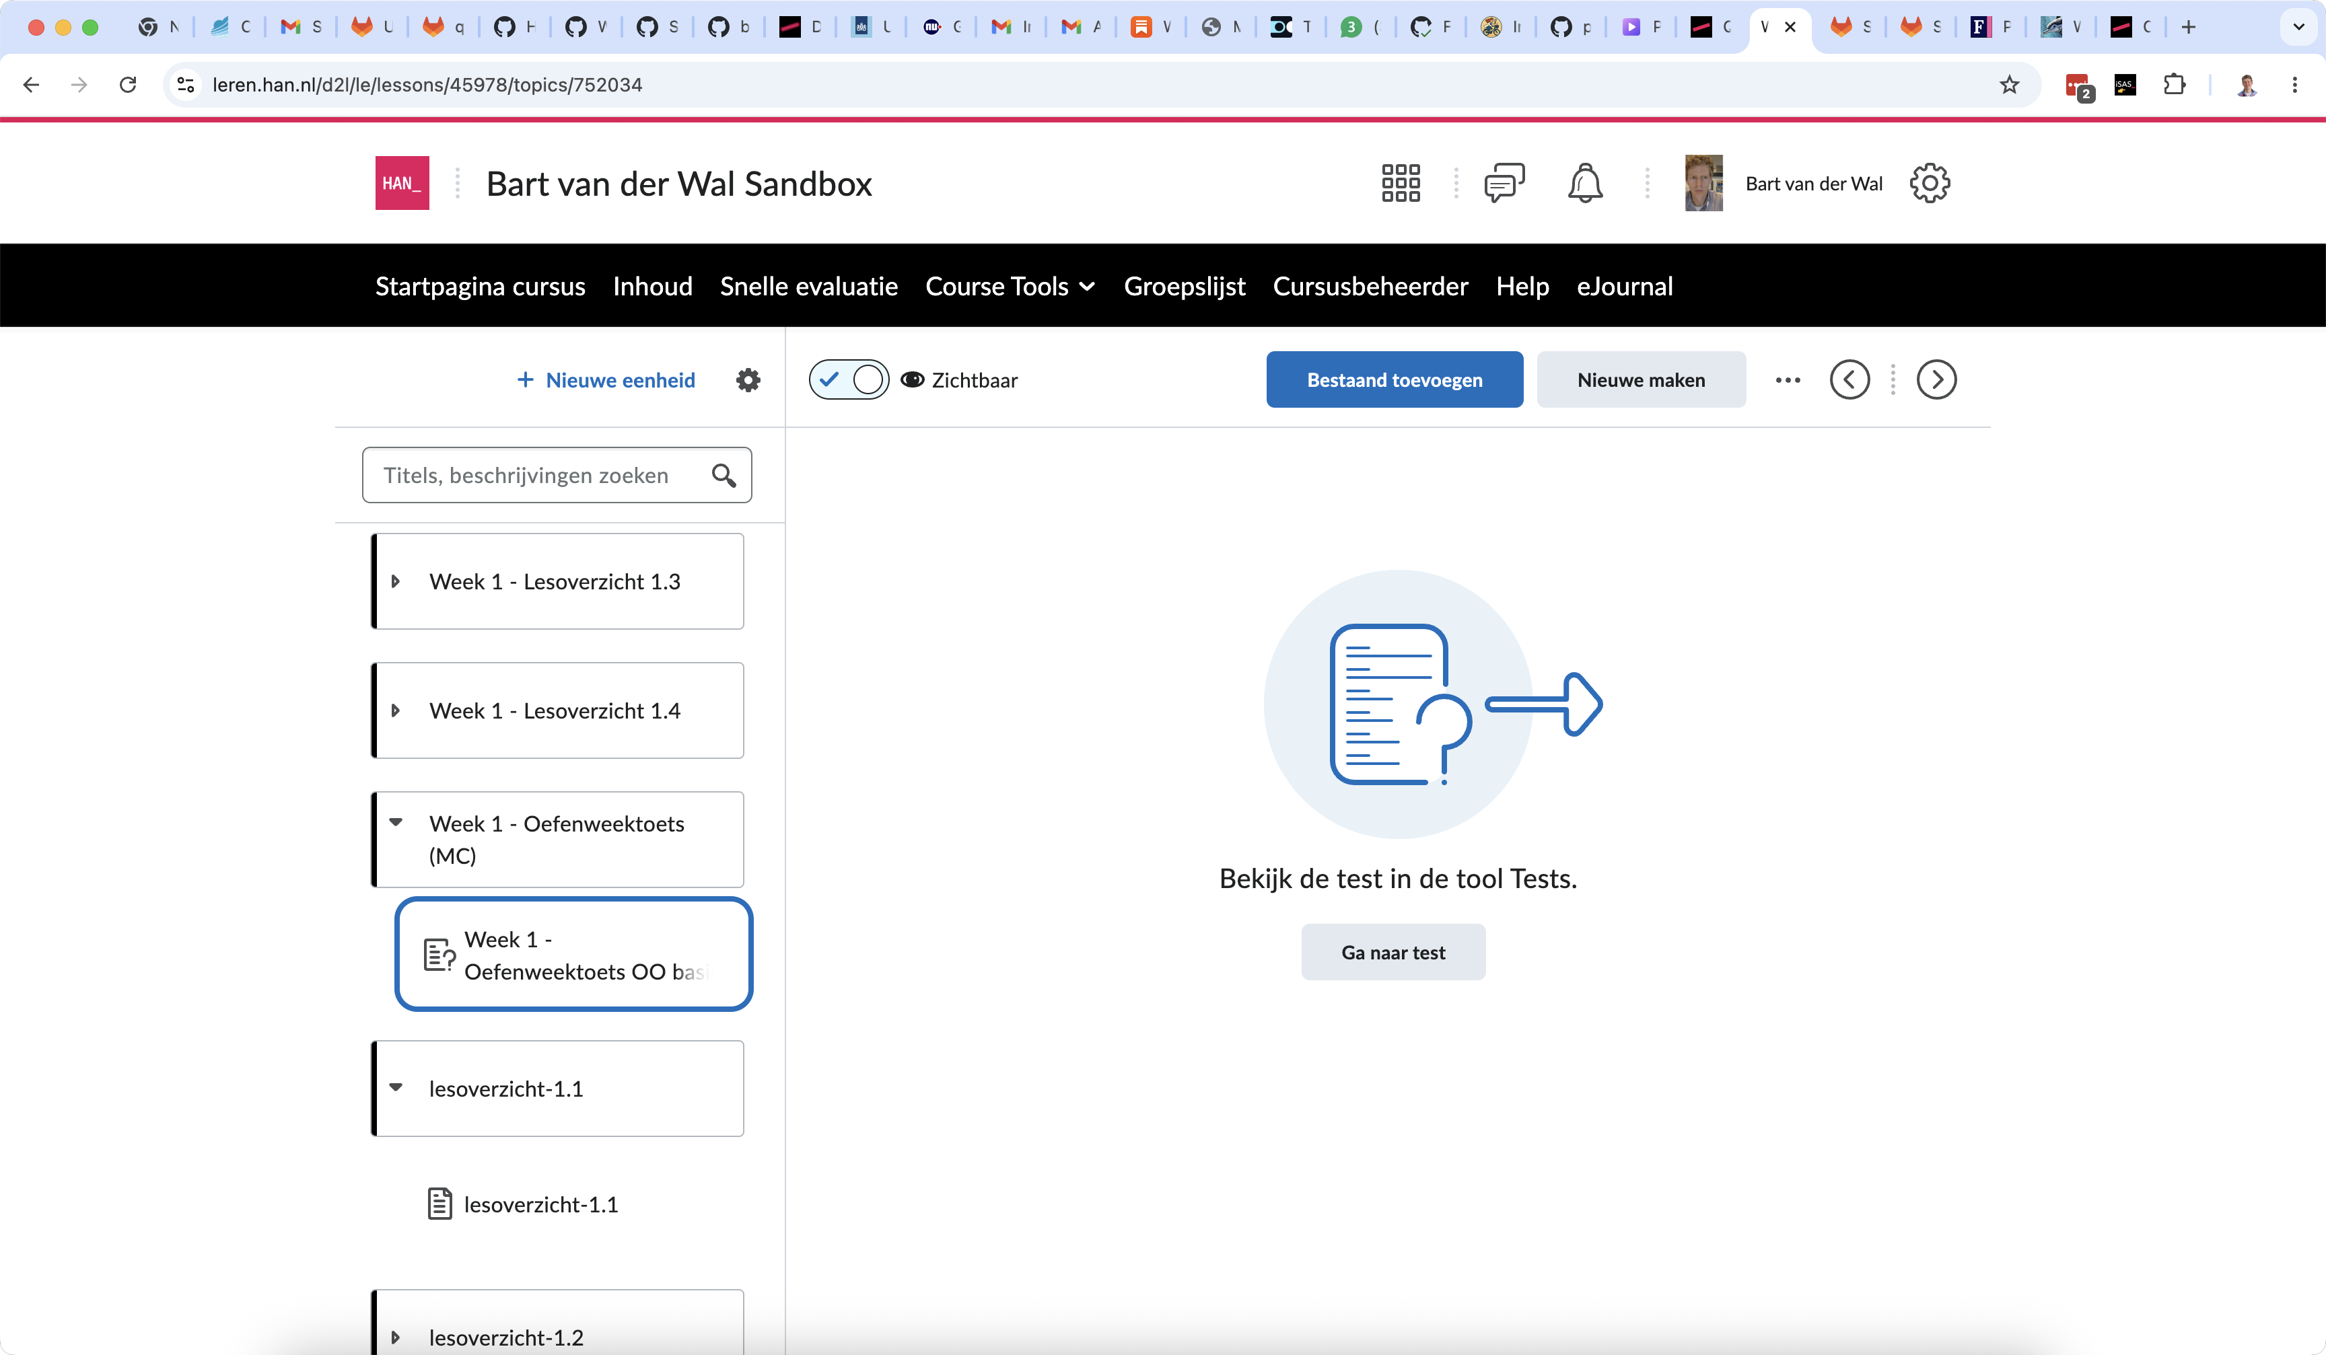Click Bestaand toevoegen button
Viewport: 2326px width, 1355px height.
tap(1394, 379)
